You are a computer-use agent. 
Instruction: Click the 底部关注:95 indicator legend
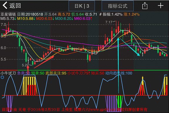56,73
